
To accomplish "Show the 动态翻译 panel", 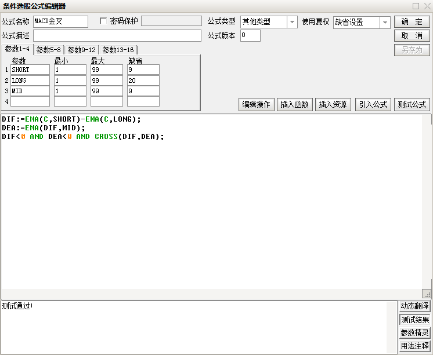I will click(x=414, y=306).
